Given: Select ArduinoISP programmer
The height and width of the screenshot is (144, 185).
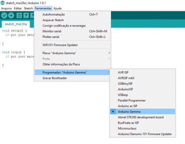Looking at the screenshot, I should [143, 89].
